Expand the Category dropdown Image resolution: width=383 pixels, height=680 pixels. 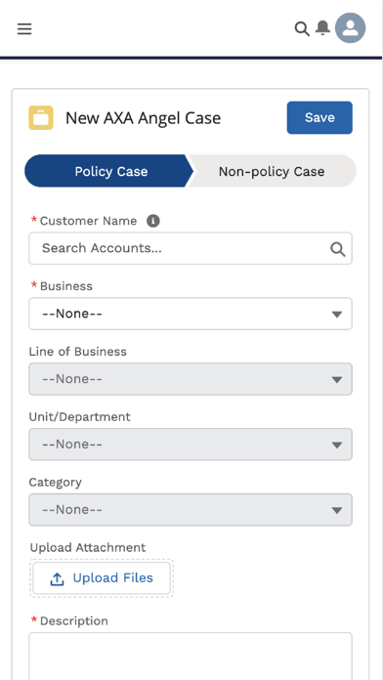[x=191, y=510]
